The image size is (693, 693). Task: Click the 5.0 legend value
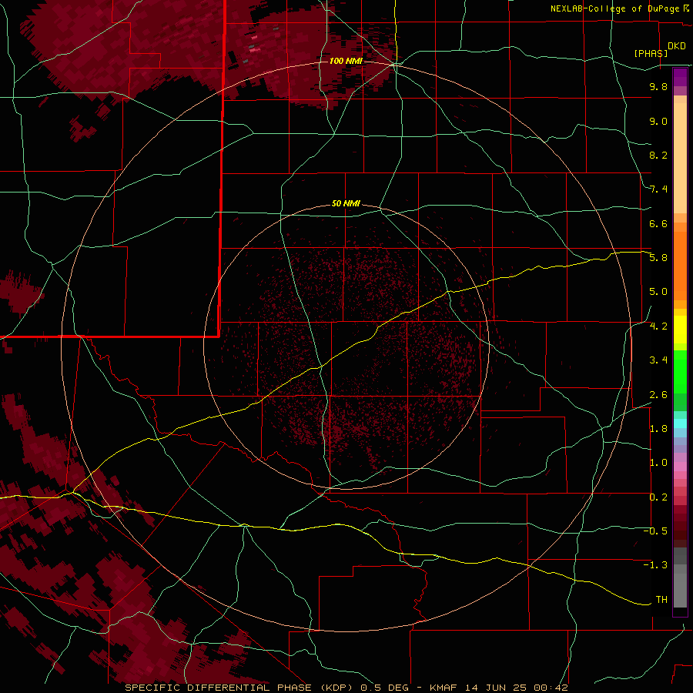click(x=658, y=292)
